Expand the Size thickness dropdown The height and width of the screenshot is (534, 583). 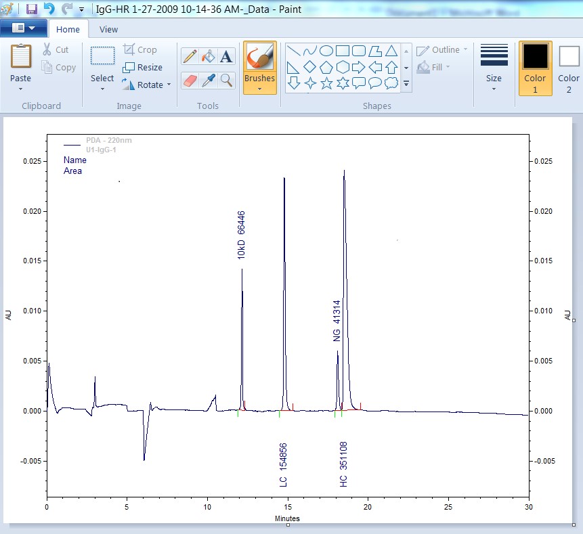494,68
